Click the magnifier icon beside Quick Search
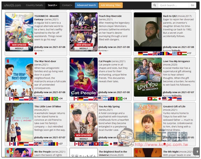This screenshot has height=159, width=201. coord(155,5)
